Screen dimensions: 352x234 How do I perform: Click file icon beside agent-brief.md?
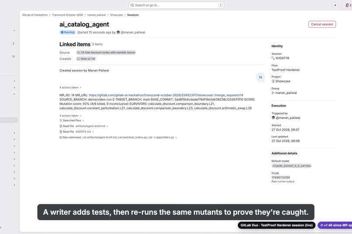(x=61, y=126)
